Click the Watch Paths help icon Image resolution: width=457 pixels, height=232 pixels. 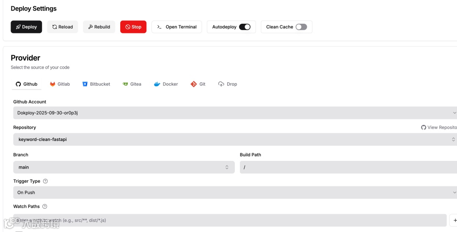pos(44,206)
